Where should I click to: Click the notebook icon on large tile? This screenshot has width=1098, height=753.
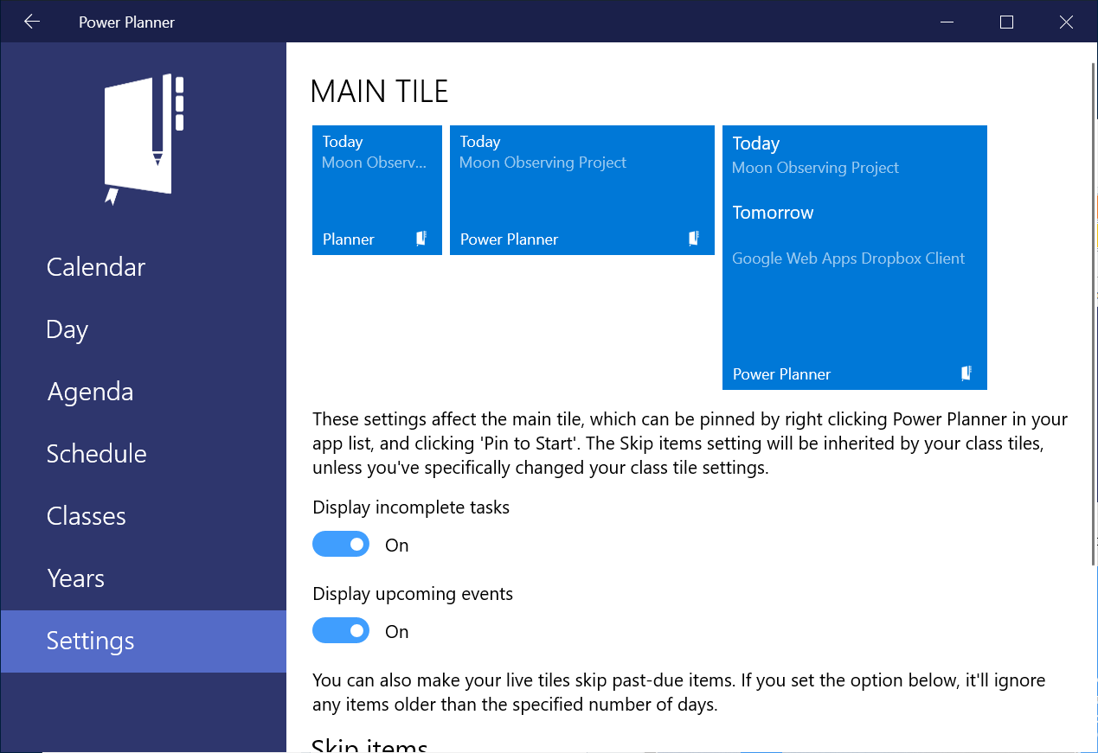pos(966,373)
